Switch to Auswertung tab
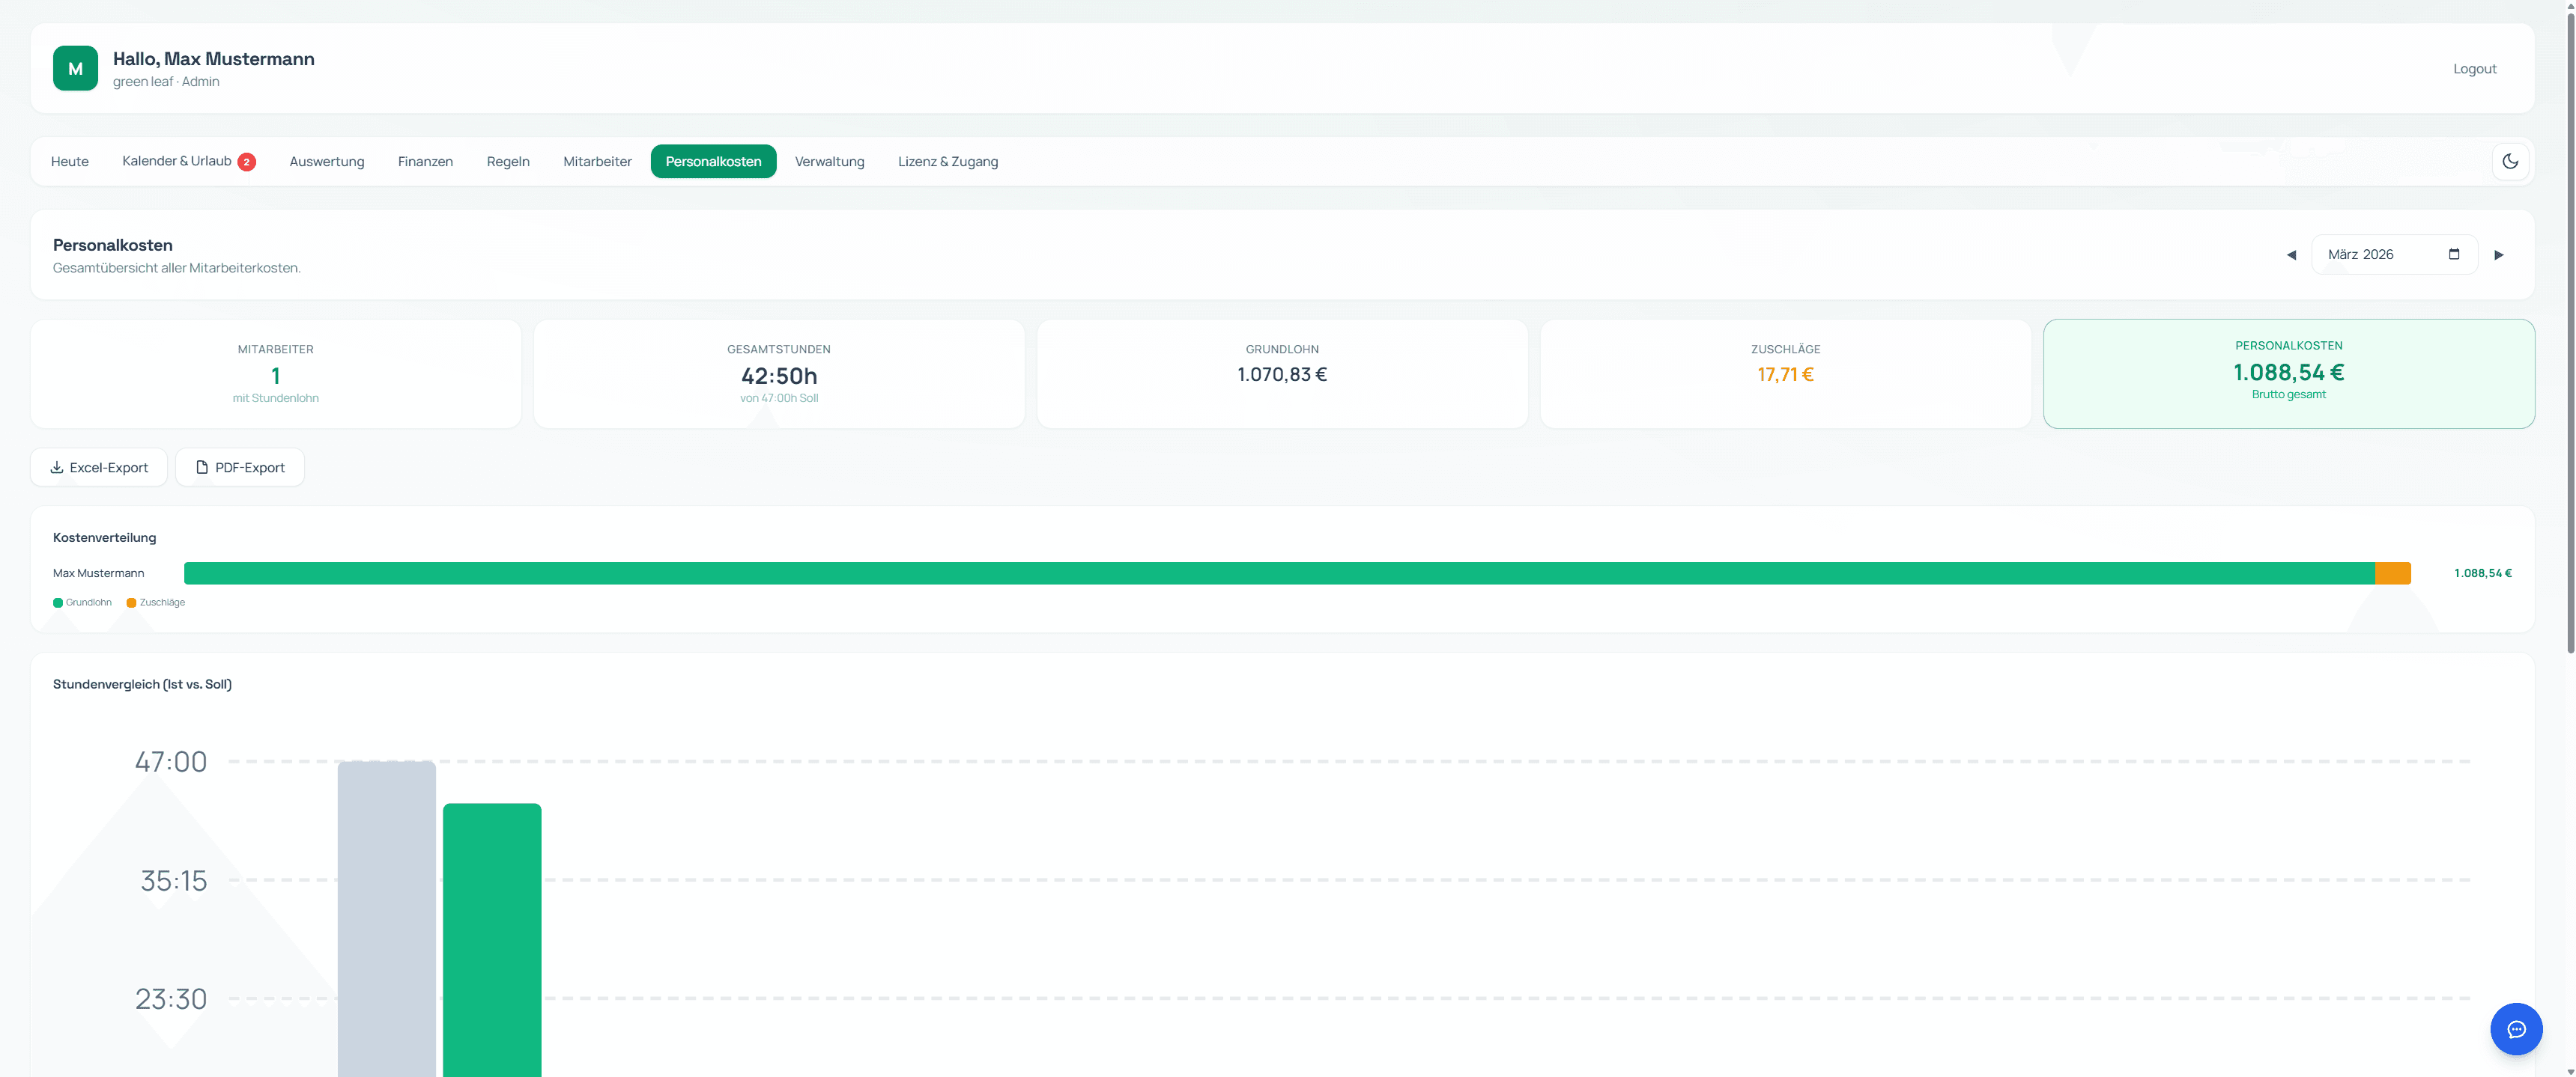The height and width of the screenshot is (1077, 2576). [327, 162]
